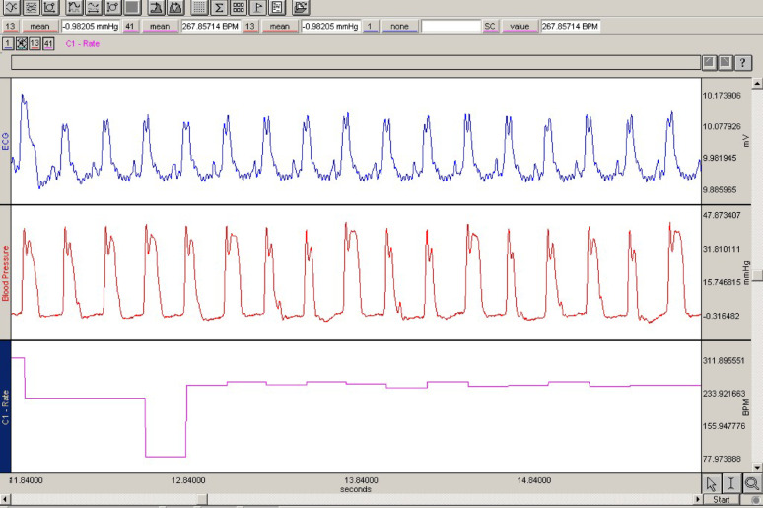Image resolution: width=763 pixels, height=508 pixels.
Task: Select the ECG channel label
Action: [5, 141]
